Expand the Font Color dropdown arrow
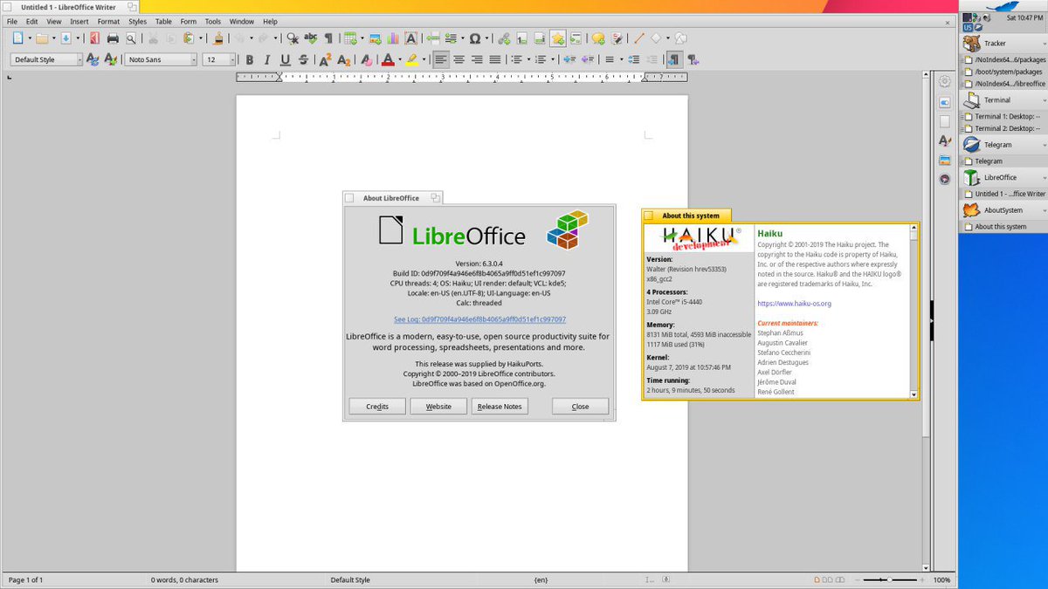Image resolution: width=1048 pixels, height=589 pixels. (400, 60)
